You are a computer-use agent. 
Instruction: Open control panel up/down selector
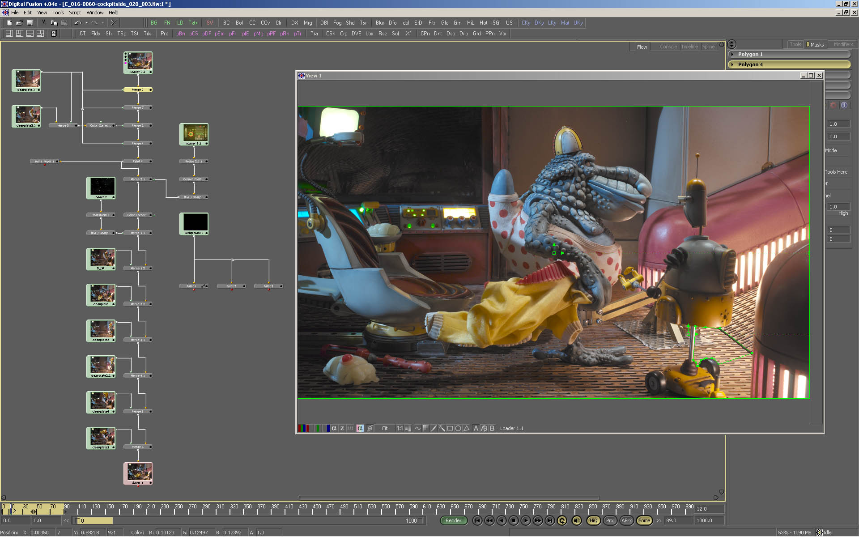(x=732, y=44)
